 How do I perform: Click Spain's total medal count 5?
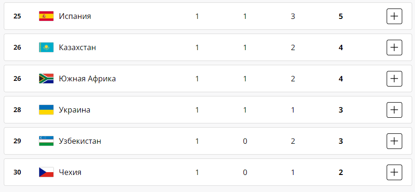pos(340,17)
